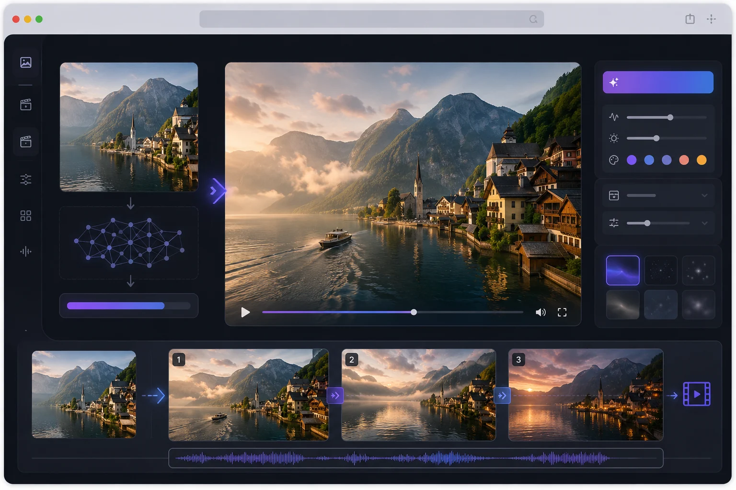Open the grid layout sidebar icon
This screenshot has height=490, width=736.
(26, 216)
